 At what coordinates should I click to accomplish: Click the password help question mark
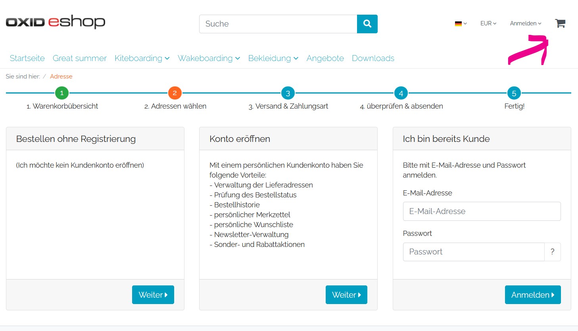pyautogui.click(x=552, y=252)
